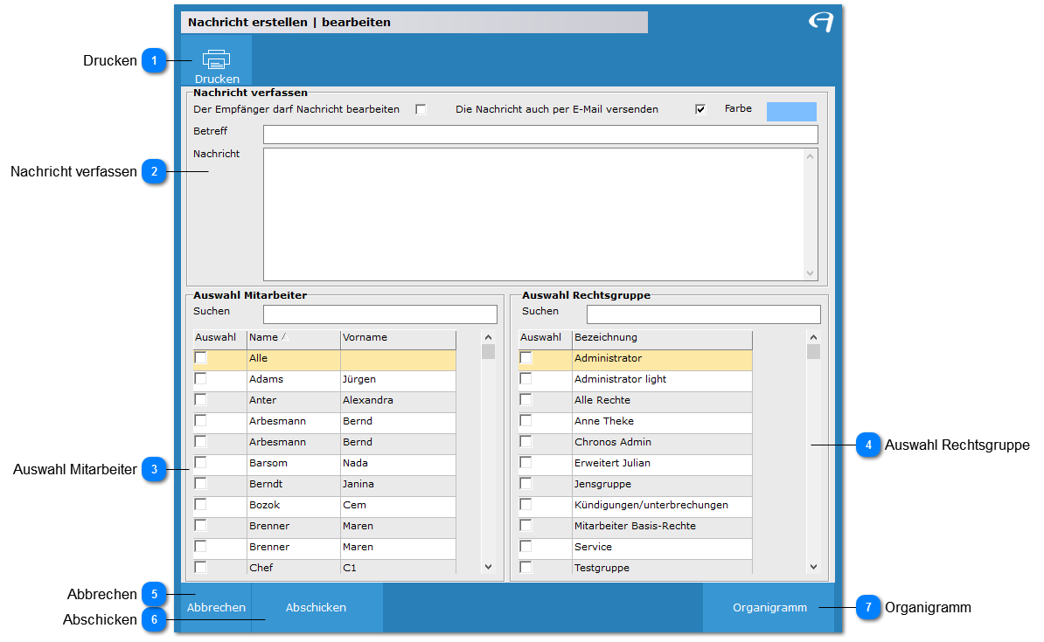Image resolution: width=1044 pixels, height=642 pixels.
Task: Click Nachricht field scroll-down arrow
Action: click(x=811, y=273)
